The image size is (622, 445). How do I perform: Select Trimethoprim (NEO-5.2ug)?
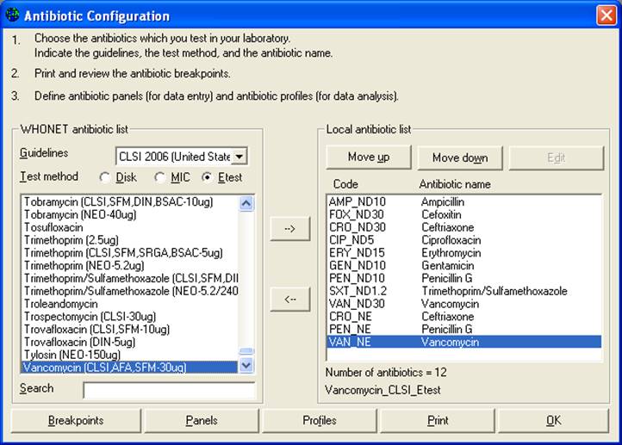point(130,265)
